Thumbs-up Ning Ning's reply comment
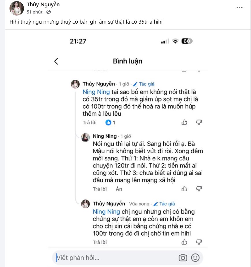251x267 pixels. [x=184, y=189]
